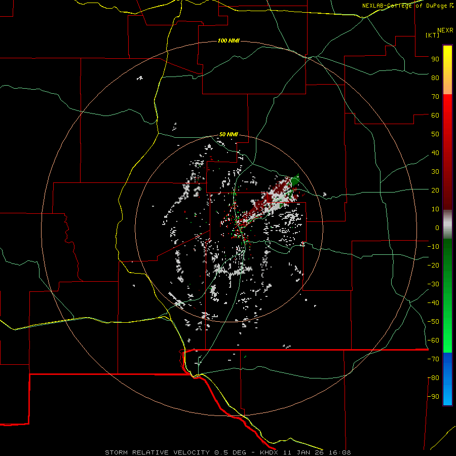Select the 30 knot scale value
Screen dimensions: 456x456
pyautogui.click(x=435, y=172)
